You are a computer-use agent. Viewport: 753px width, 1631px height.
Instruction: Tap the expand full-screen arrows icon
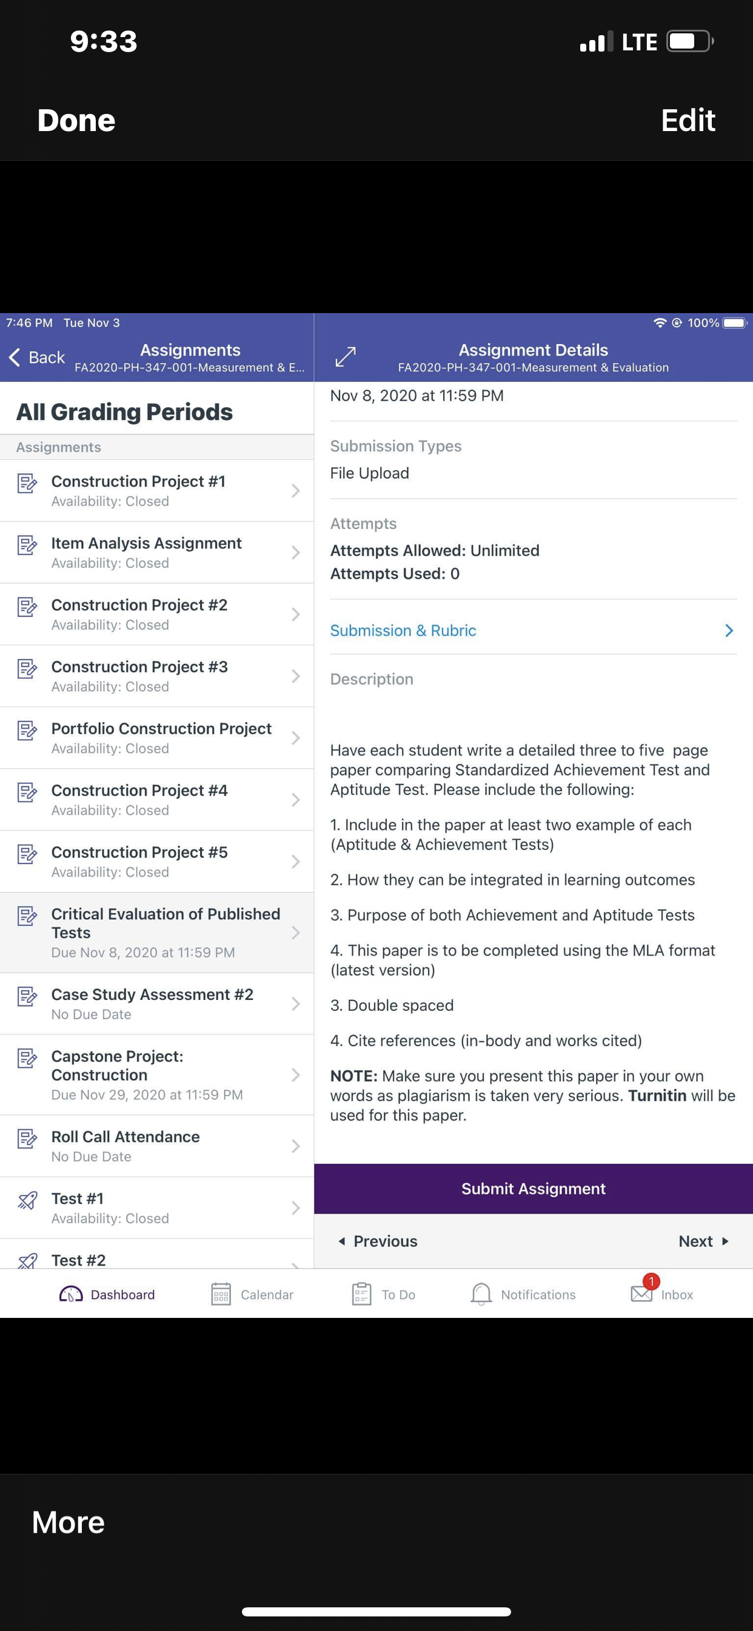pyautogui.click(x=346, y=356)
